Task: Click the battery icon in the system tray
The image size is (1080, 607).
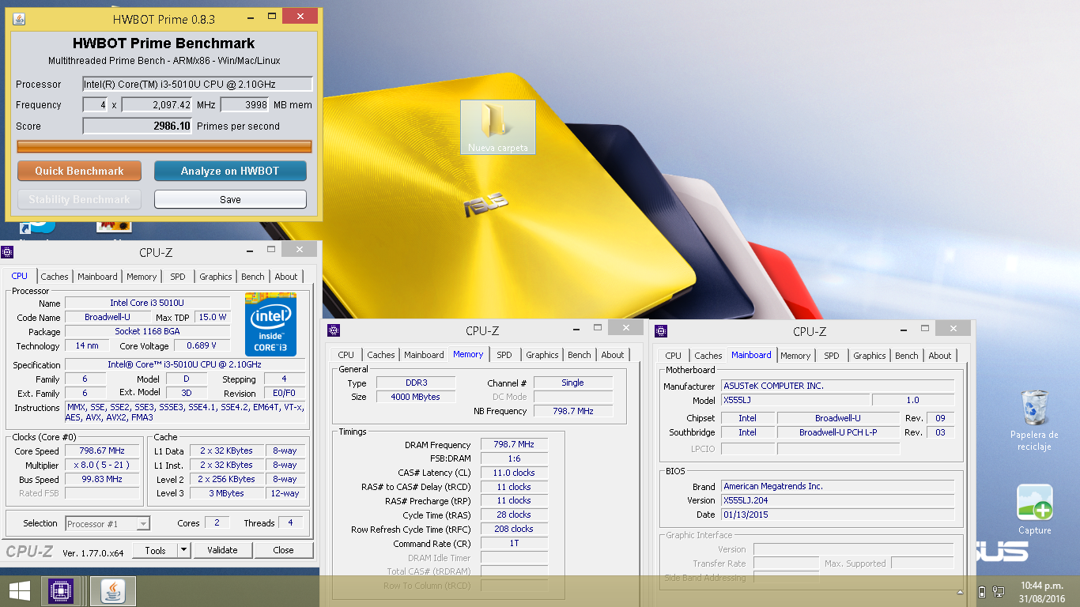Action: coord(982,591)
